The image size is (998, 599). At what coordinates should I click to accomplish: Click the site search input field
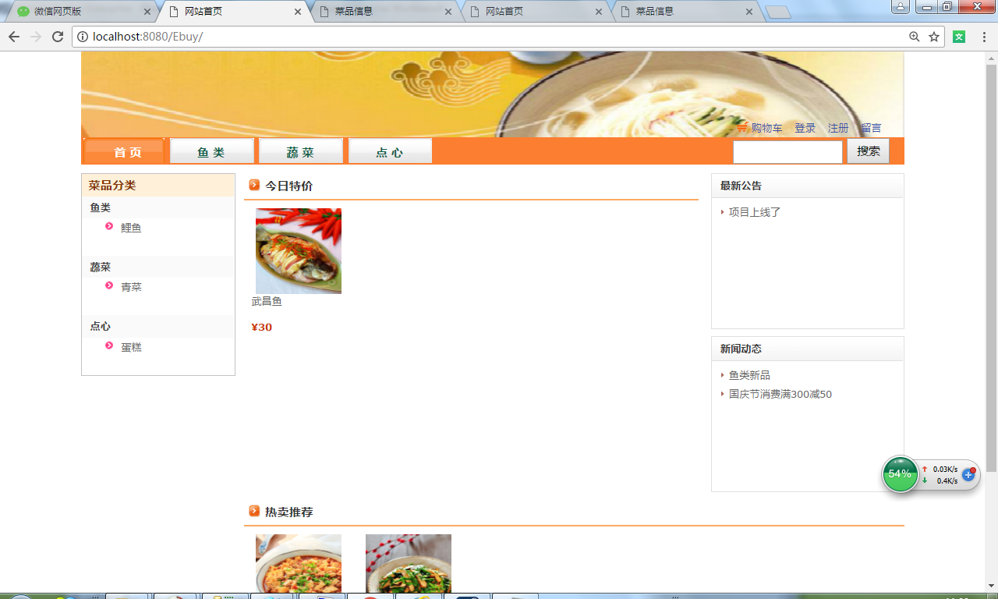click(787, 152)
